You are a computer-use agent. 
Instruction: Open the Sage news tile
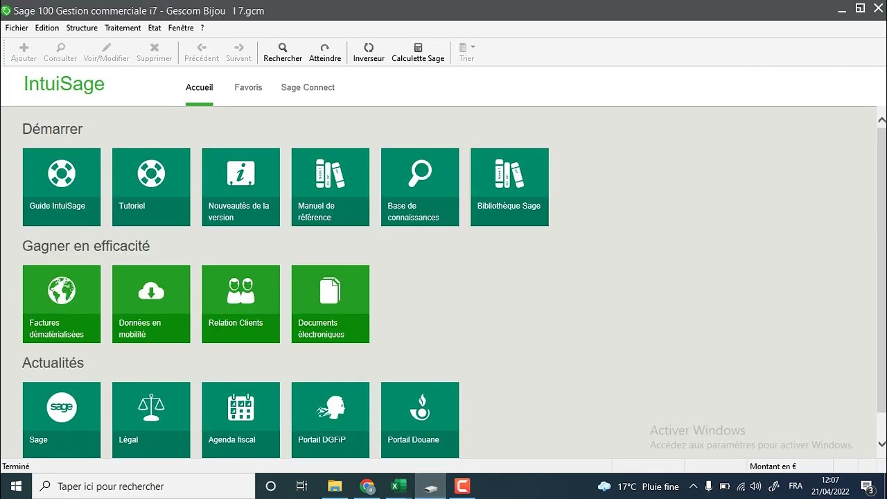pyautogui.click(x=62, y=420)
